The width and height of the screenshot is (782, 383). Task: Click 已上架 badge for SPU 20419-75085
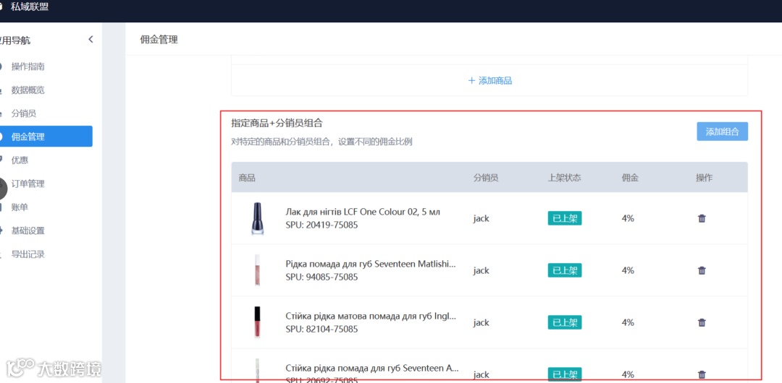point(565,219)
